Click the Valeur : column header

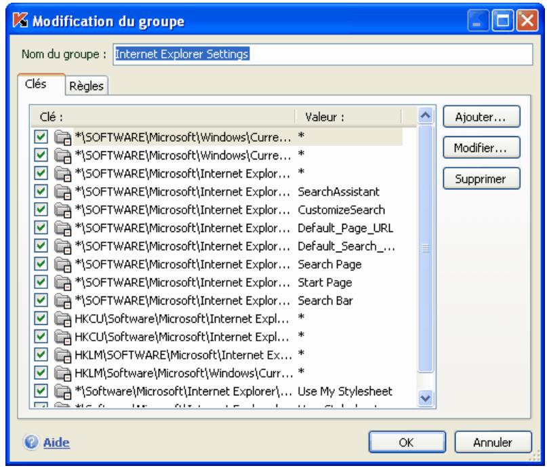[x=348, y=117]
